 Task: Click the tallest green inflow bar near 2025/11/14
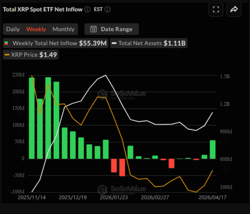48,118
